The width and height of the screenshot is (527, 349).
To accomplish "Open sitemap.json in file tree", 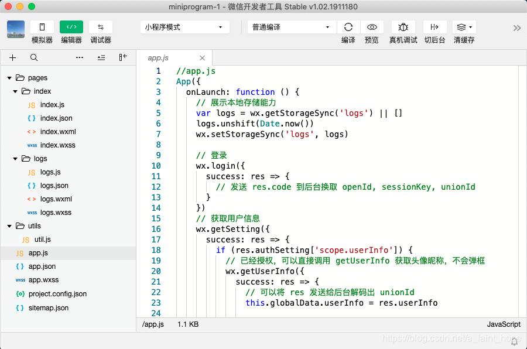I will pyautogui.click(x=68, y=308).
